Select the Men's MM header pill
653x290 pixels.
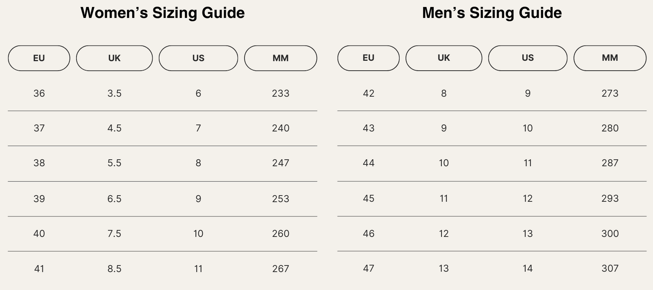click(x=610, y=58)
